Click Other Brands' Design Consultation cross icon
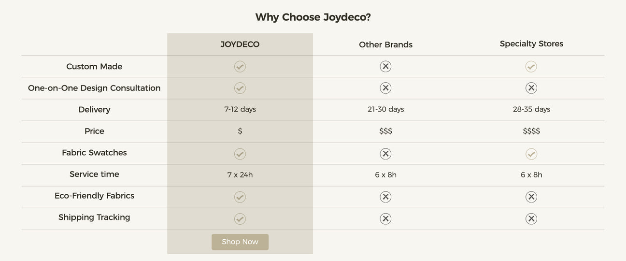This screenshot has width=626, height=261. click(x=385, y=88)
